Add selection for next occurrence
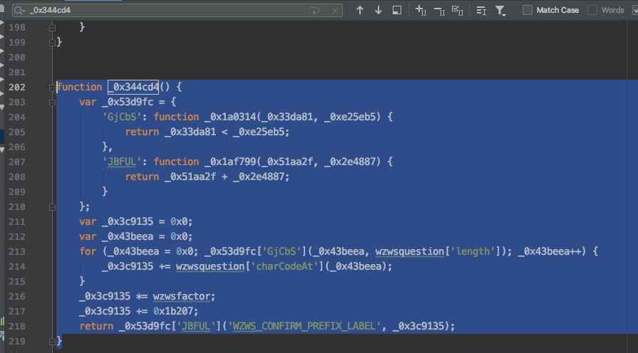This screenshot has height=353, width=638. click(421, 10)
